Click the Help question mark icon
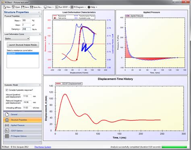The image size is (191, 150). [x=89, y=7]
